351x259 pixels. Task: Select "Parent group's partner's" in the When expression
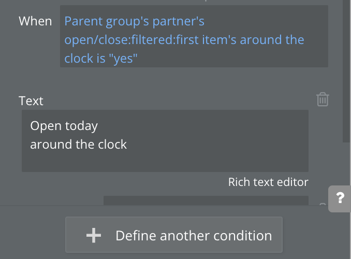(x=134, y=21)
